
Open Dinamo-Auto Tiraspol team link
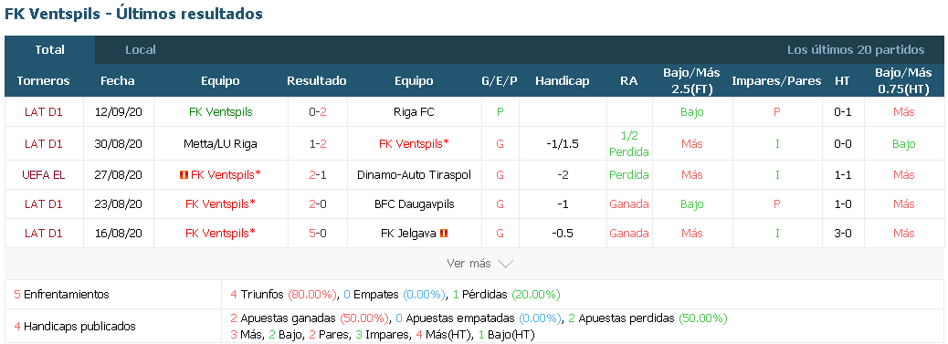(x=414, y=174)
